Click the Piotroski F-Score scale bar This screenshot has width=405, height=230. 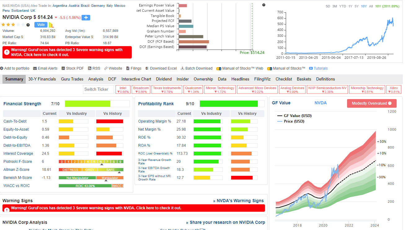click(91, 162)
